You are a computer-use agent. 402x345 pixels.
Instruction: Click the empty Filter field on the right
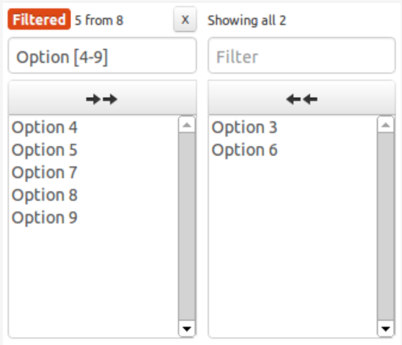(x=301, y=55)
